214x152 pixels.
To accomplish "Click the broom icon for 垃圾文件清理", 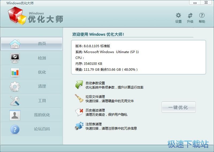I will tap(79, 98).
